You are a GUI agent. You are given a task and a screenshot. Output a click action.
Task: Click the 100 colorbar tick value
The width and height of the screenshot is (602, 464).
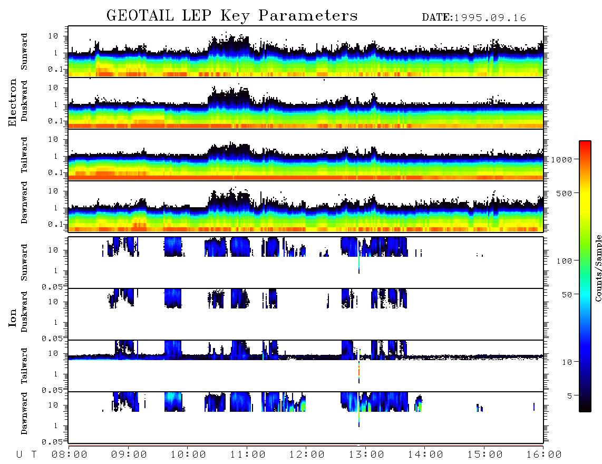pos(565,261)
